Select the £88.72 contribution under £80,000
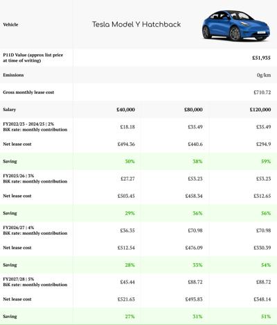The image size is (277, 325). tap(195, 282)
